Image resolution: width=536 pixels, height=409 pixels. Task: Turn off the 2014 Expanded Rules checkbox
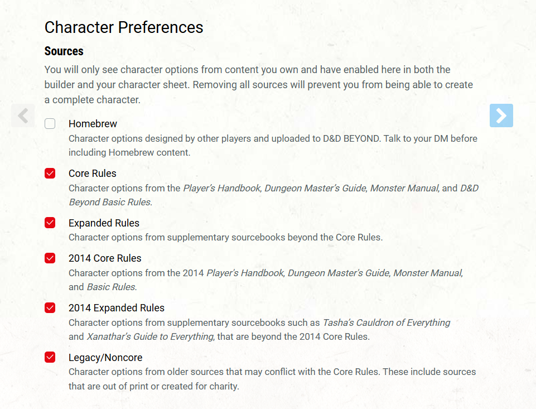[50, 308]
